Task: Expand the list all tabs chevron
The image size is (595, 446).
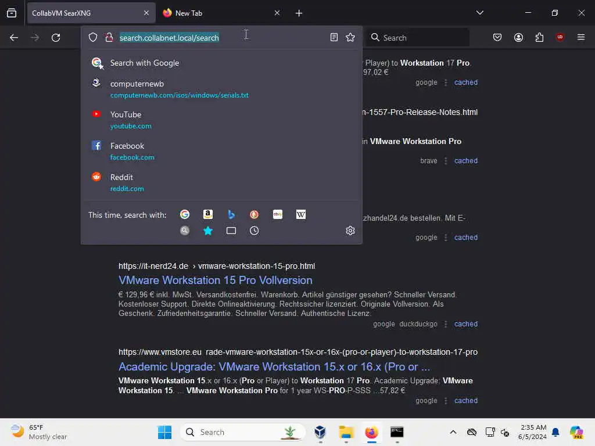Action: pos(479,13)
